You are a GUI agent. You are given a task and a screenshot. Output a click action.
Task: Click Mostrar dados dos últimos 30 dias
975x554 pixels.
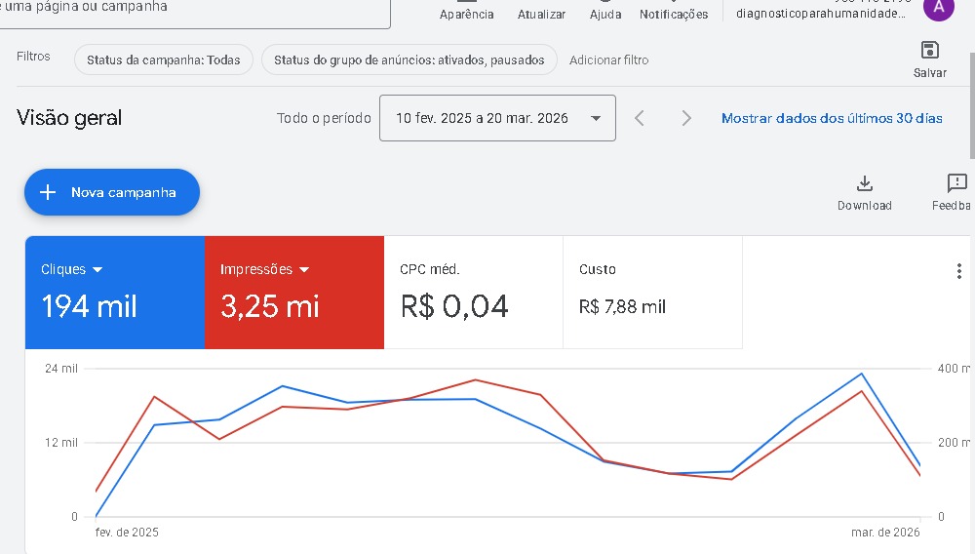click(832, 118)
